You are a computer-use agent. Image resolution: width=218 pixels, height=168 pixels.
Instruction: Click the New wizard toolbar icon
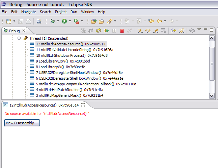click(9, 21)
